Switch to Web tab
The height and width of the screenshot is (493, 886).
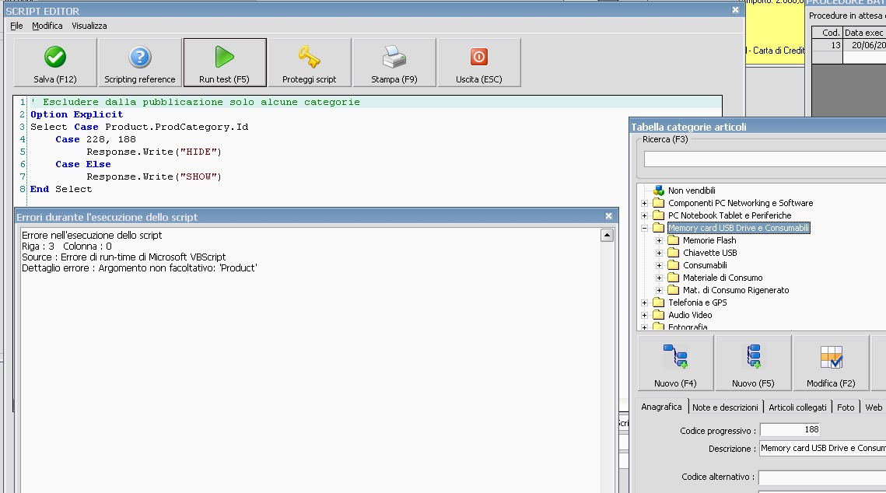pyautogui.click(x=874, y=407)
